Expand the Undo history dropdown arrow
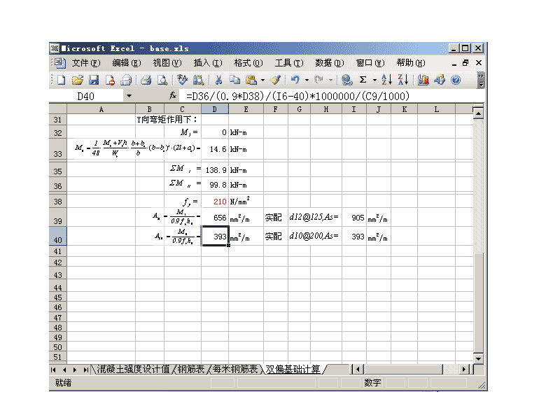This screenshot has width=560, height=420. tap(307, 80)
